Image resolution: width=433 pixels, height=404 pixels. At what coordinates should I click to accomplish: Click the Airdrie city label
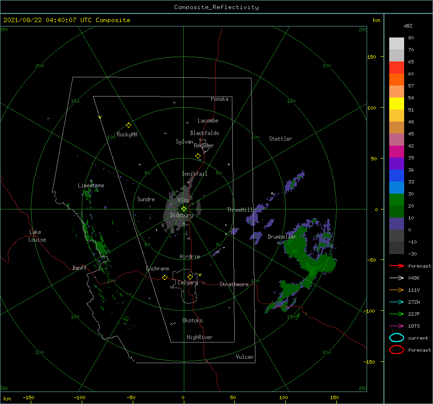click(190, 257)
